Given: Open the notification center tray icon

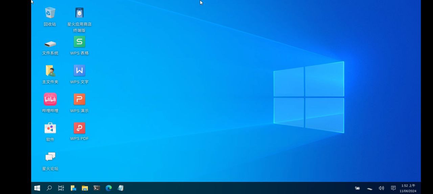Looking at the screenshot, I should (393, 188).
